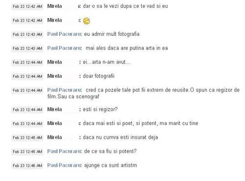
Task: Click Mirela name next to the emoticon
Action: coord(54,20)
